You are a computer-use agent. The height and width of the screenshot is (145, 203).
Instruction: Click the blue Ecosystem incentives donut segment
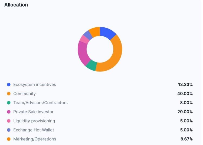click(108, 33)
